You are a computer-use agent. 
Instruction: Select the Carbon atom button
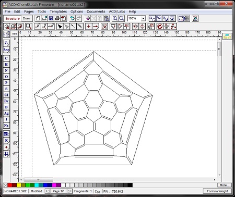(x=6, y=58)
